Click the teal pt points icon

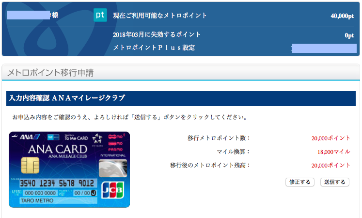(100, 15)
